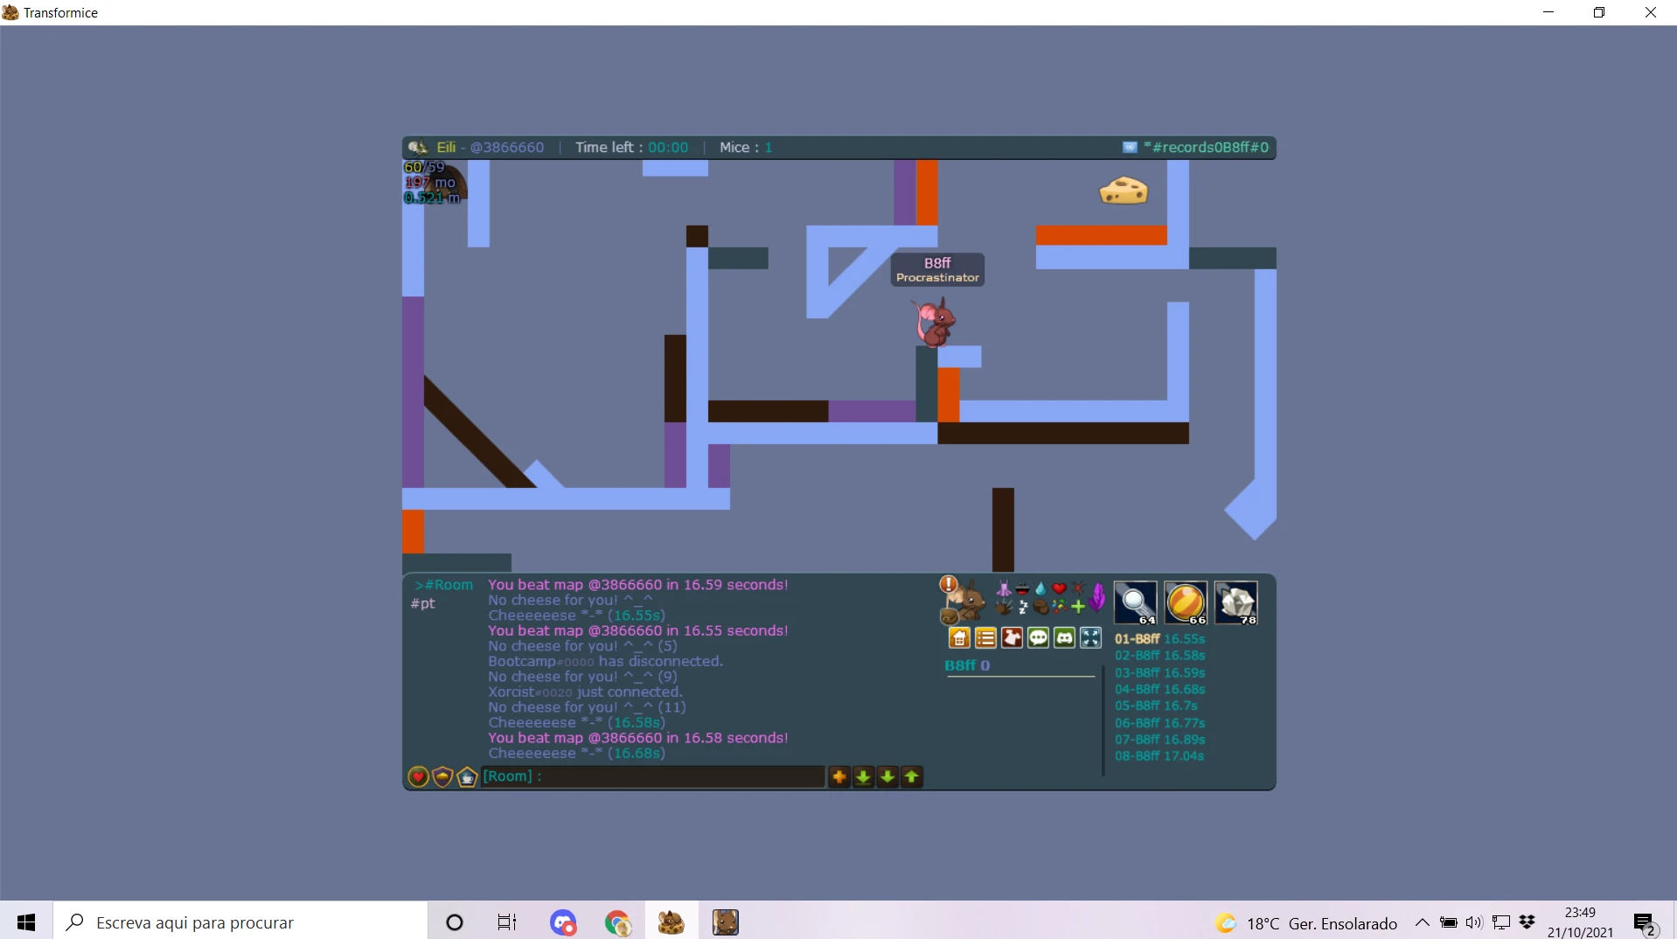Open the green chat bubble button
The width and height of the screenshot is (1677, 939).
[x=1038, y=638]
